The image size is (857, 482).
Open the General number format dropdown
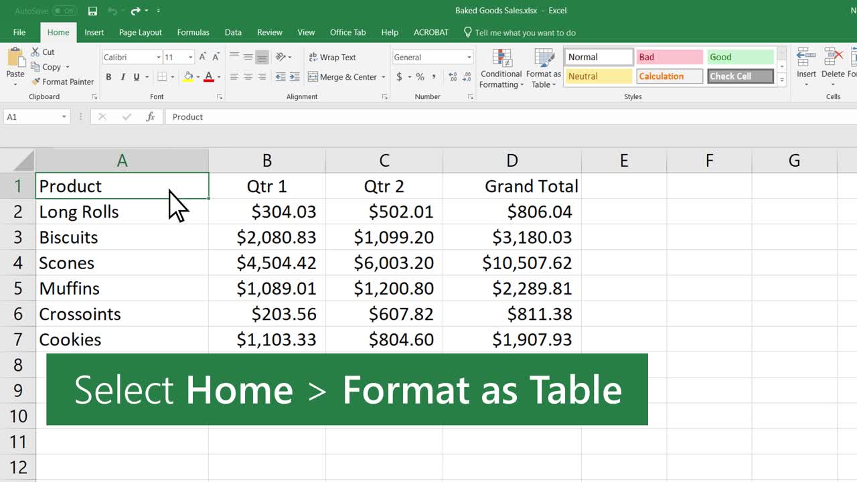(x=469, y=58)
